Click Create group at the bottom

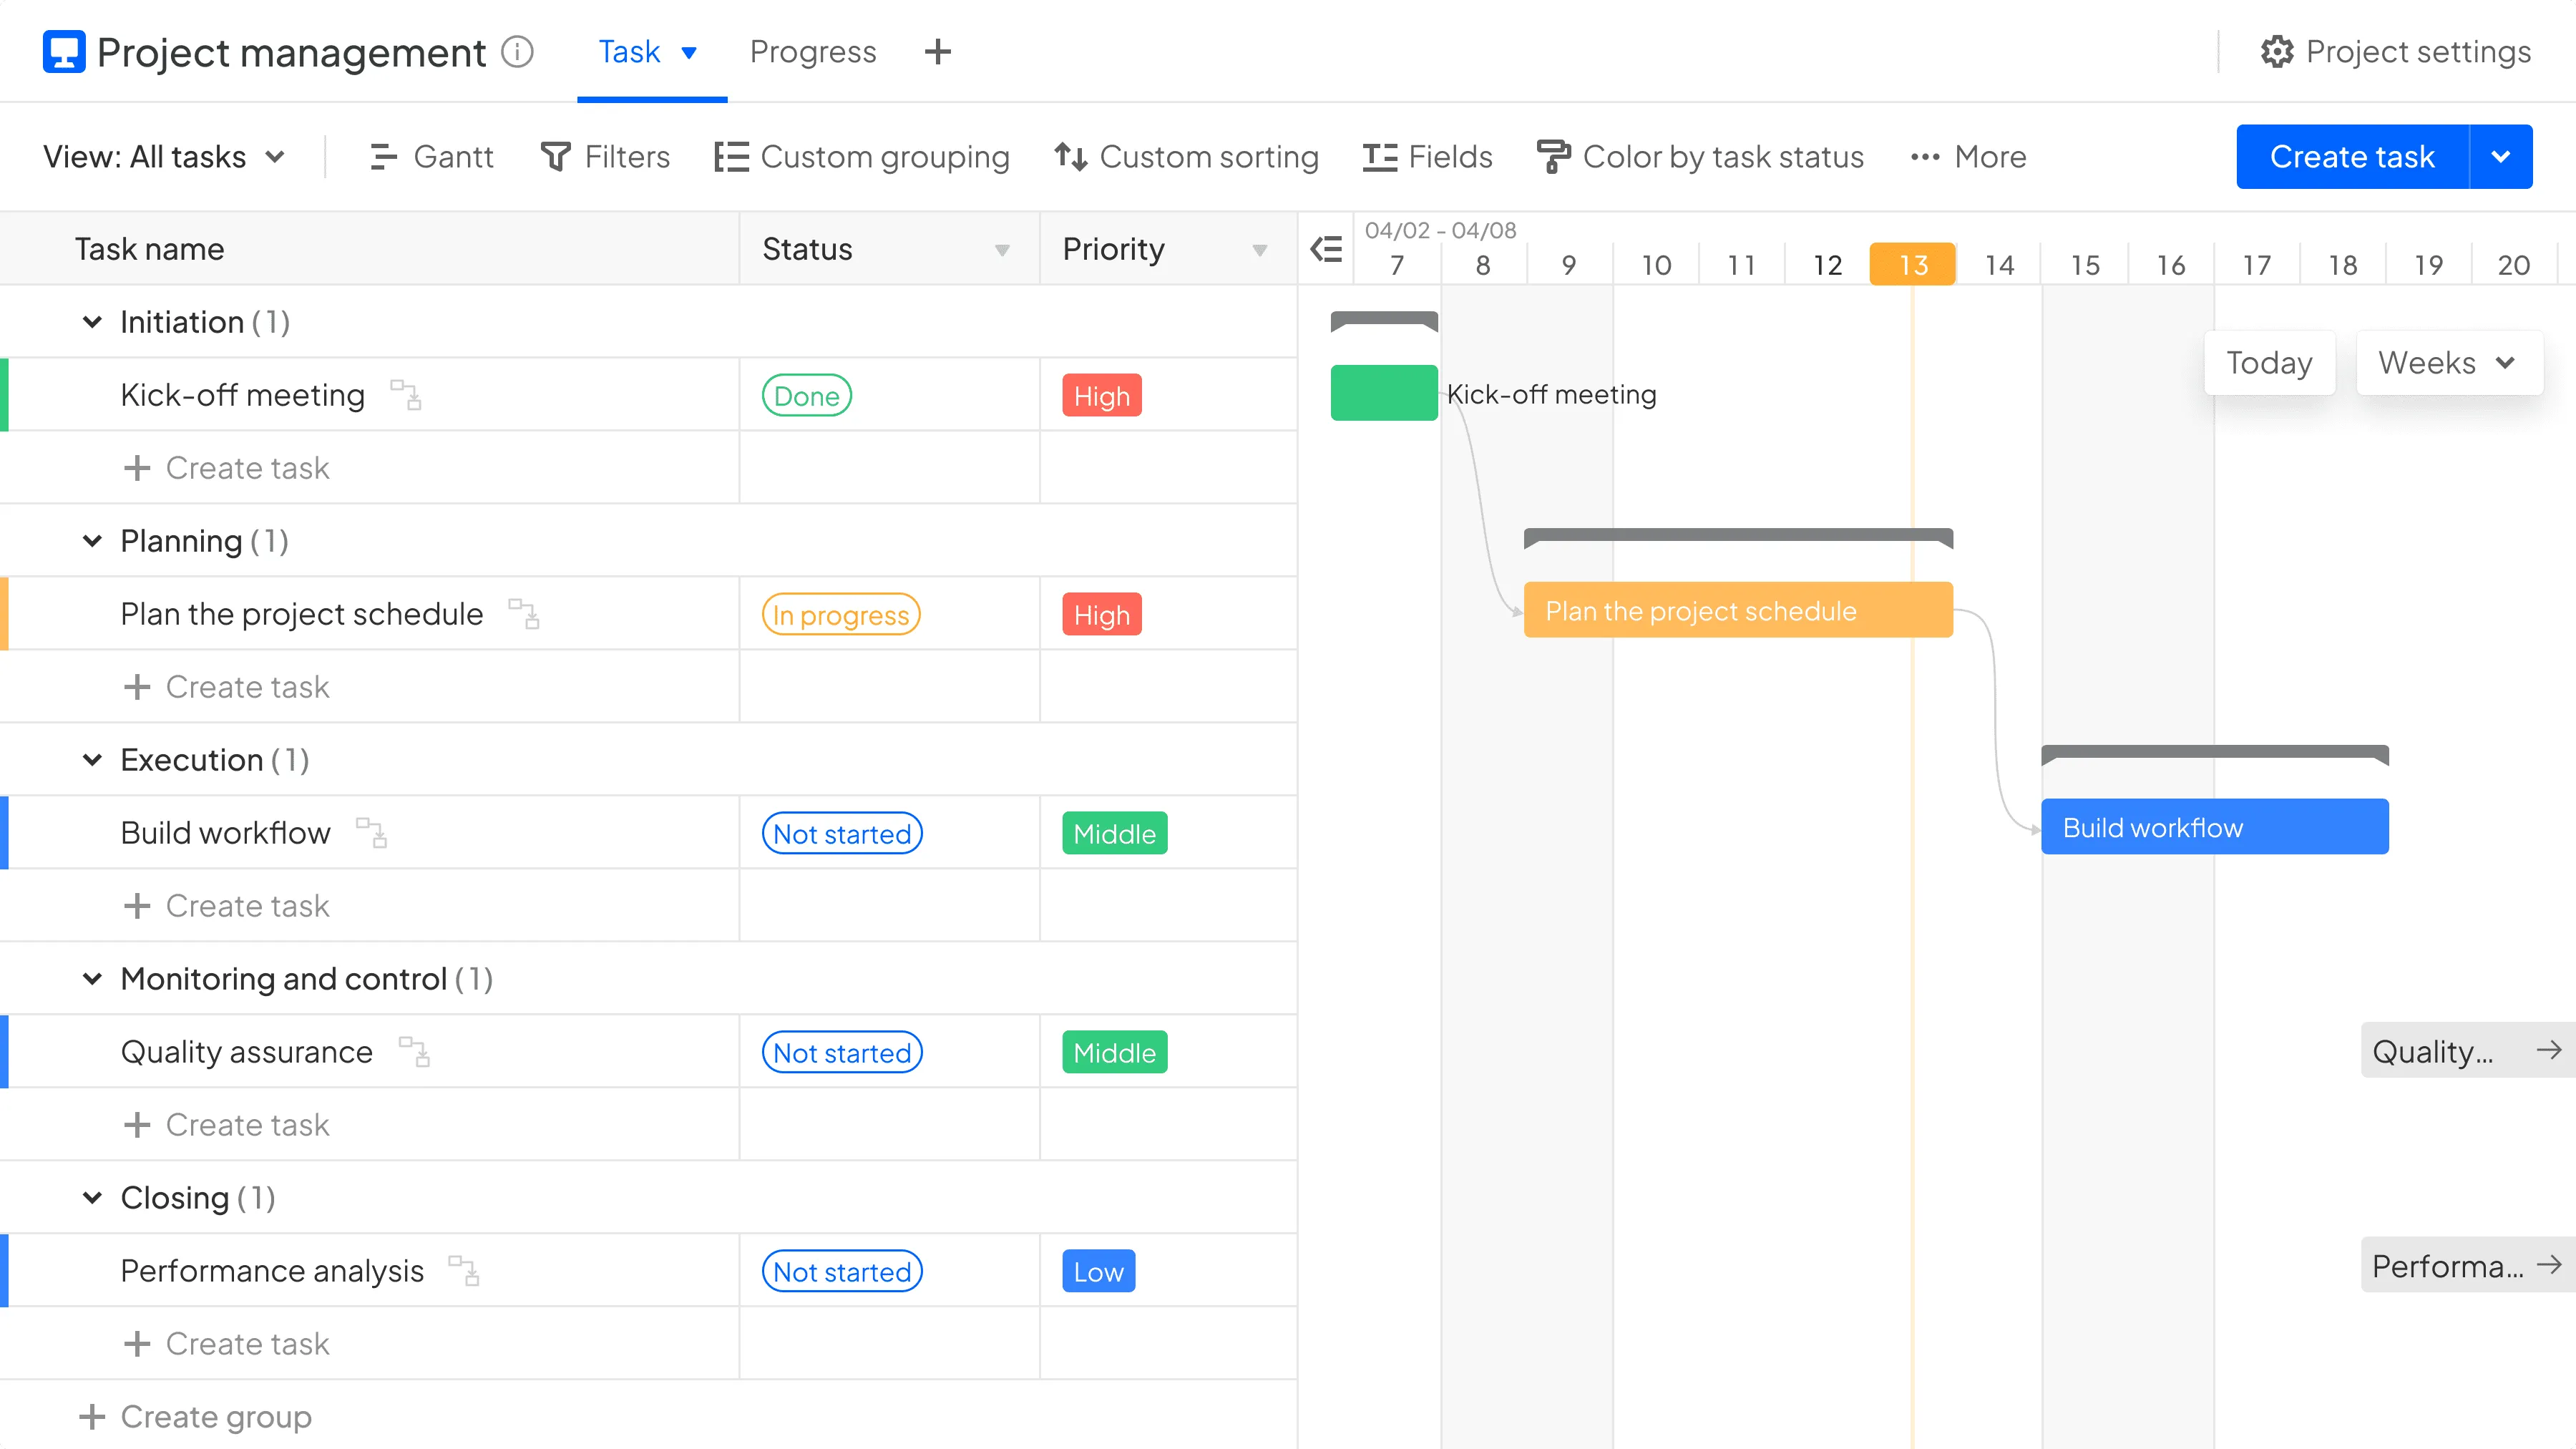[x=196, y=1417]
